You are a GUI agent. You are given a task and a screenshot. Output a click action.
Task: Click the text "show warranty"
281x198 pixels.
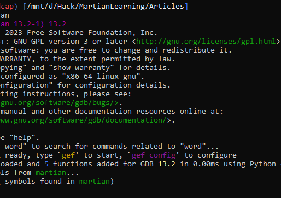click(x=81, y=68)
